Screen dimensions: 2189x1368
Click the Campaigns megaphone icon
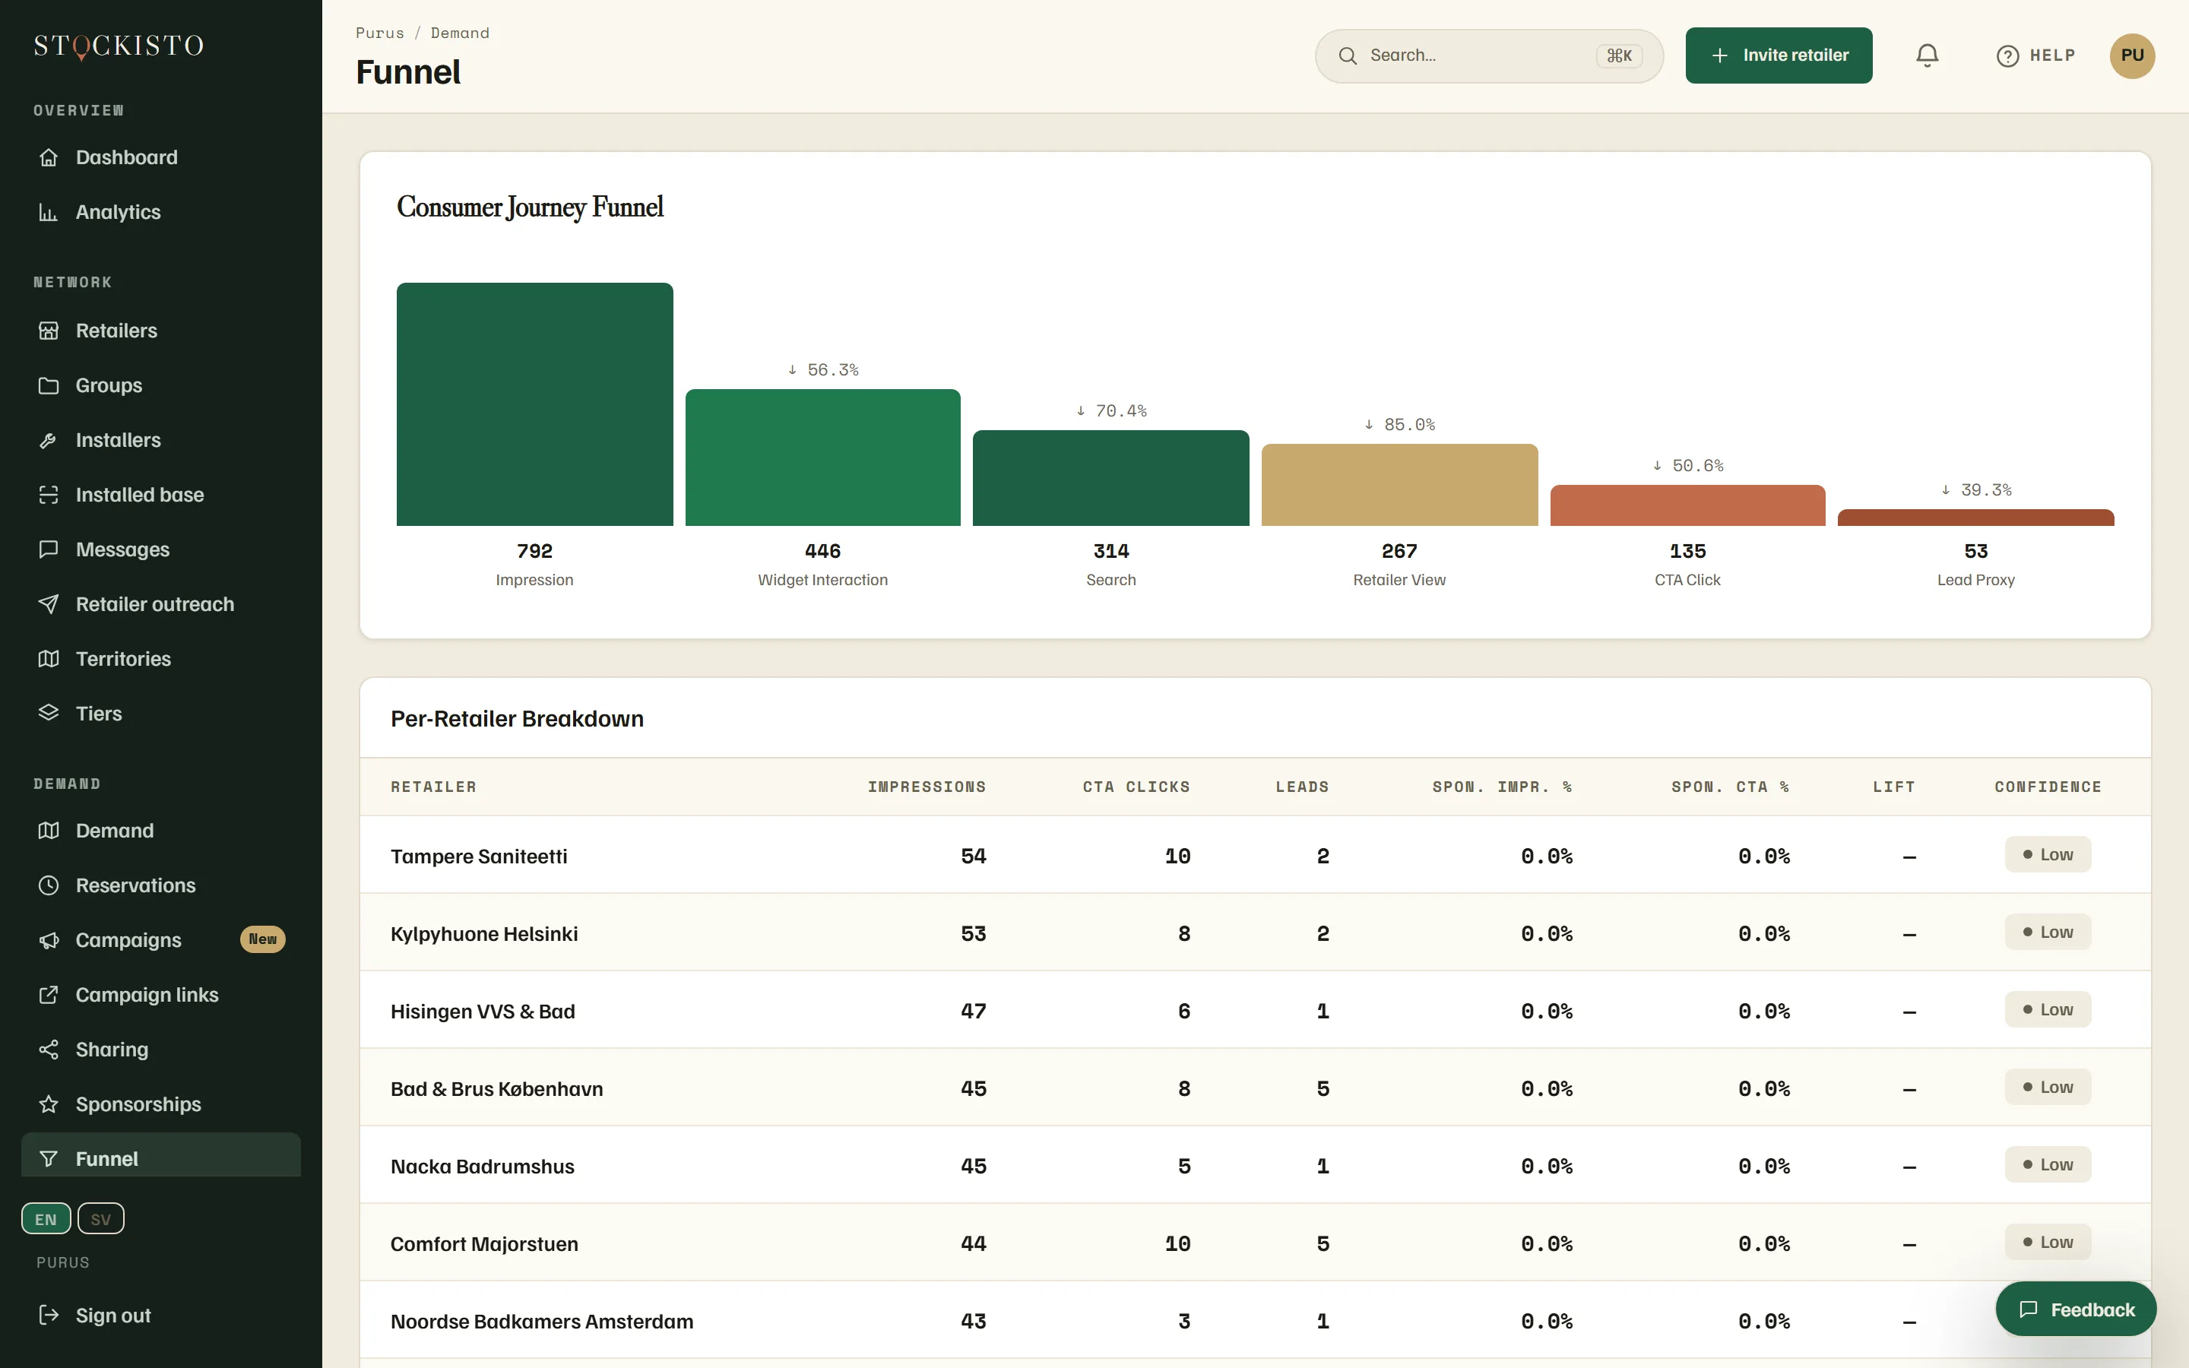[x=49, y=940]
